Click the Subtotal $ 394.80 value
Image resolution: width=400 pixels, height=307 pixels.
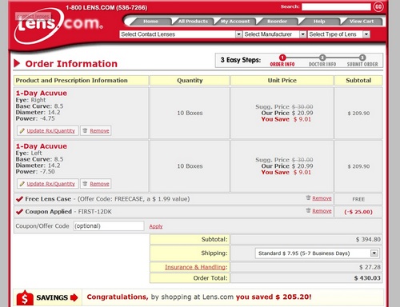click(x=368, y=239)
